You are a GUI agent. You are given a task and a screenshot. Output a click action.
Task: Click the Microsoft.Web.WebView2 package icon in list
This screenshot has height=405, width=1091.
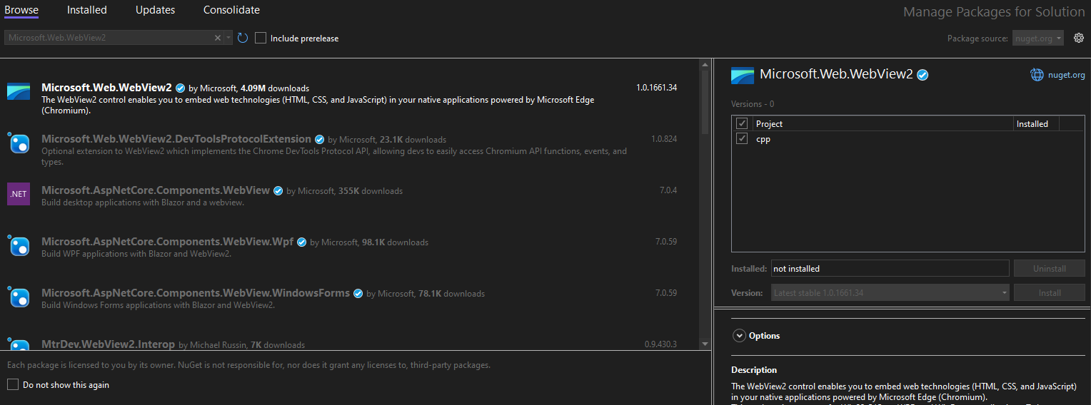click(19, 92)
